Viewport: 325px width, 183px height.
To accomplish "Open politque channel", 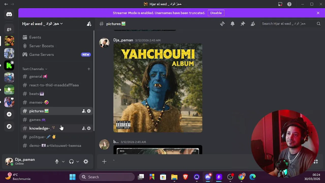I will 56,137.
